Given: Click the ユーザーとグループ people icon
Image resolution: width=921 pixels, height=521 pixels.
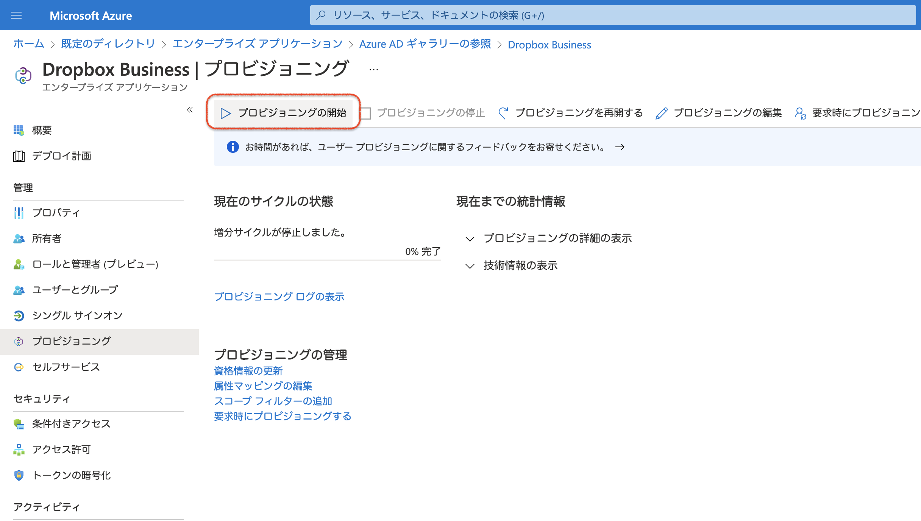Looking at the screenshot, I should pyautogui.click(x=19, y=290).
